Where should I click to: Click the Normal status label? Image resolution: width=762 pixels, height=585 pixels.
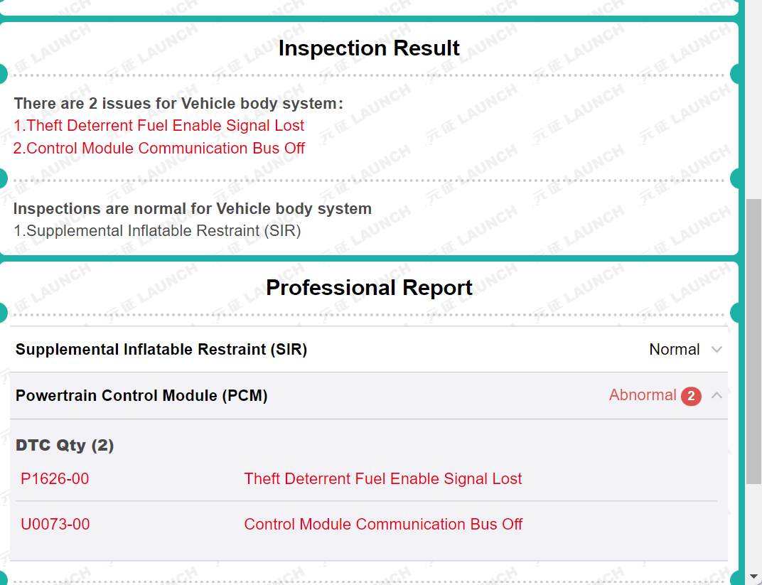(675, 350)
